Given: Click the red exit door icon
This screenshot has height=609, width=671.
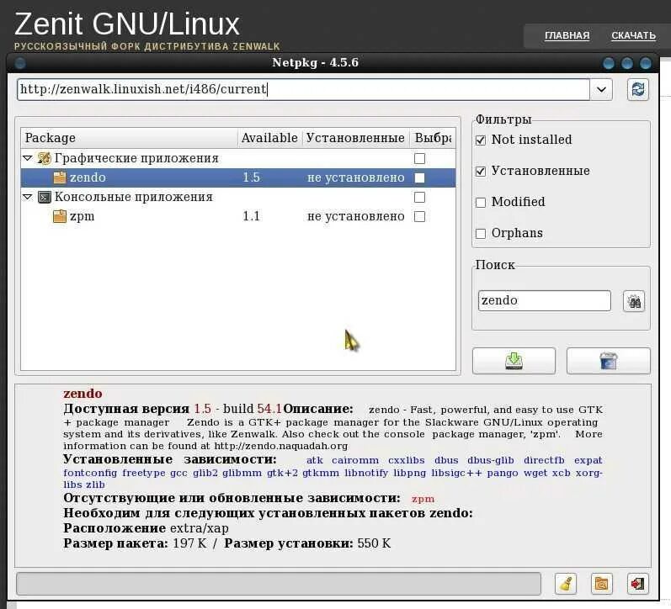Looking at the screenshot, I should (637, 583).
